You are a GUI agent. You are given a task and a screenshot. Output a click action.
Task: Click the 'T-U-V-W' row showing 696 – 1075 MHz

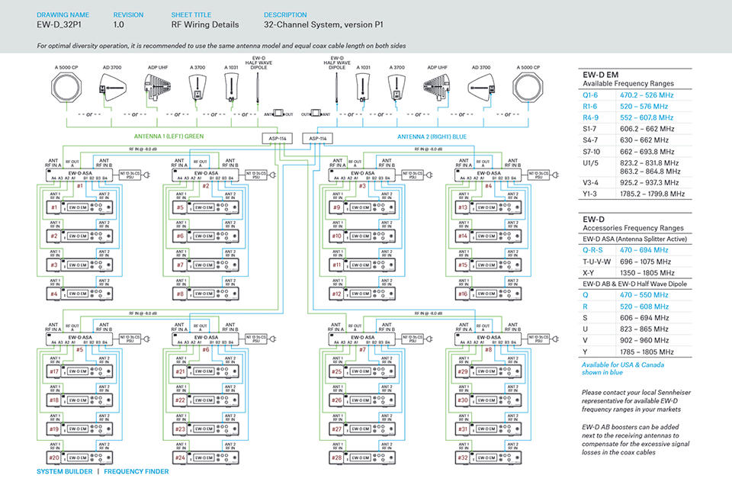(x=635, y=262)
